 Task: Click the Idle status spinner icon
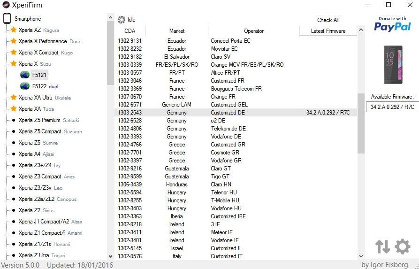[x=122, y=20]
